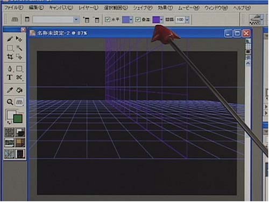Viewport: 269px width, 202px height.
Task: Open the nozzle selector thumbnail
Action: click(20, 154)
